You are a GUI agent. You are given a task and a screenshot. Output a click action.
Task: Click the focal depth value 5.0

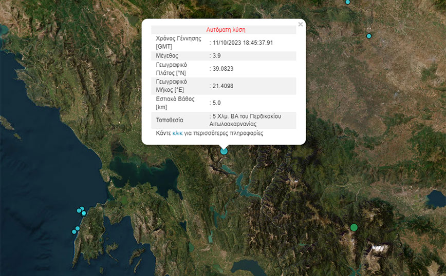(216, 103)
